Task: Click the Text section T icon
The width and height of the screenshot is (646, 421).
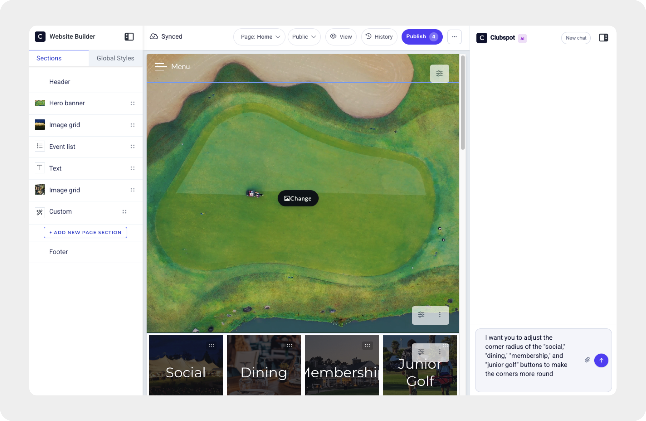Action: click(40, 168)
